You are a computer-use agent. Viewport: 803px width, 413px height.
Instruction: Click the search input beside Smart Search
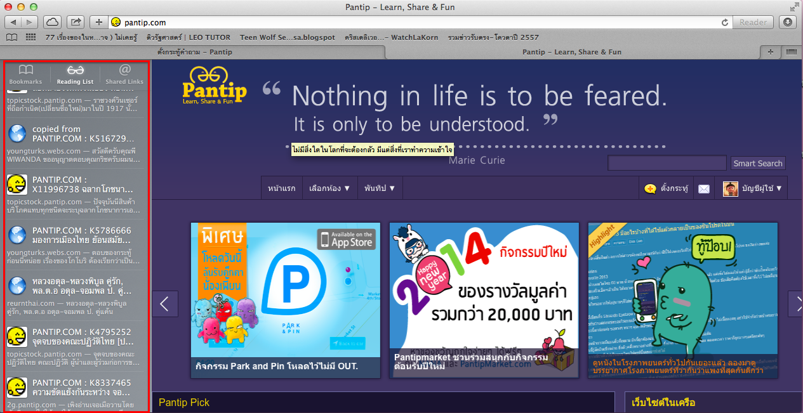(x=667, y=163)
